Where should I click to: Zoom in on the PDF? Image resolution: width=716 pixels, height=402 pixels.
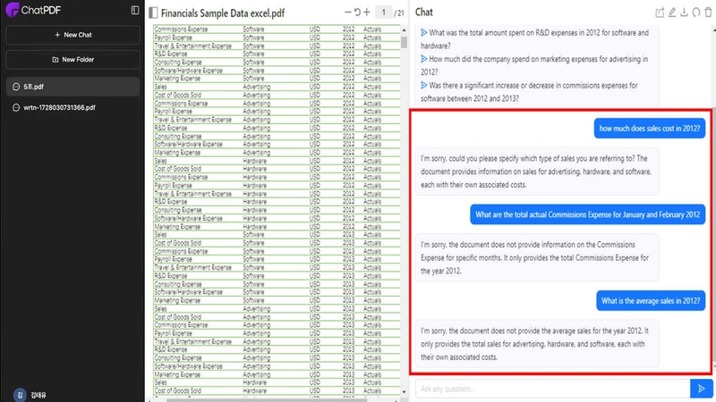pos(367,12)
